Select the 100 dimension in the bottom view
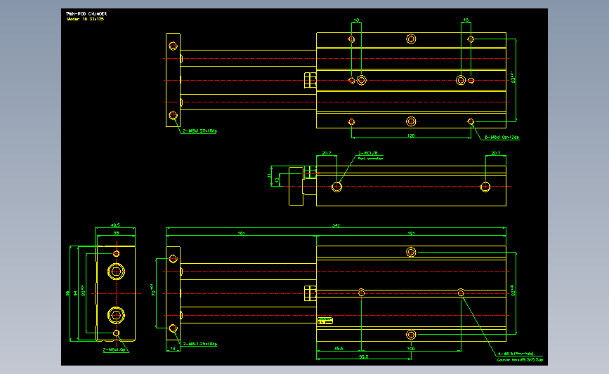609x374 pixels. pyautogui.click(x=411, y=349)
